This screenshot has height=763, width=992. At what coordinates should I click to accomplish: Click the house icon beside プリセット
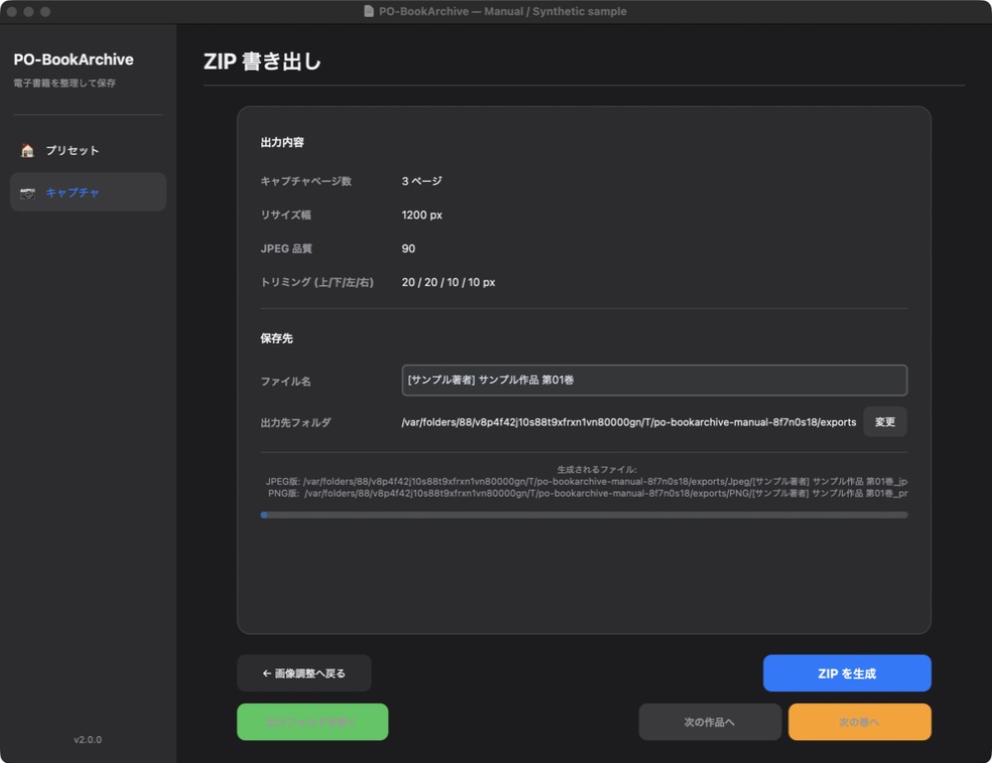(x=27, y=151)
